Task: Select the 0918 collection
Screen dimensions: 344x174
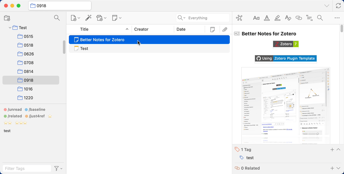Action: (31, 80)
